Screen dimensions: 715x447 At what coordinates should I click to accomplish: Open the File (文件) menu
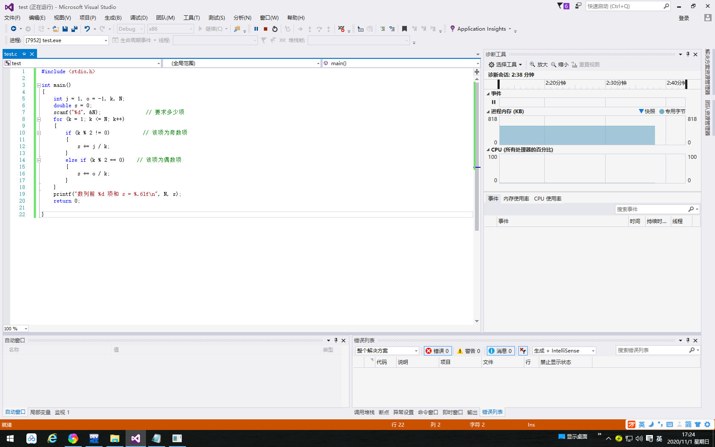pyautogui.click(x=12, y=17)
